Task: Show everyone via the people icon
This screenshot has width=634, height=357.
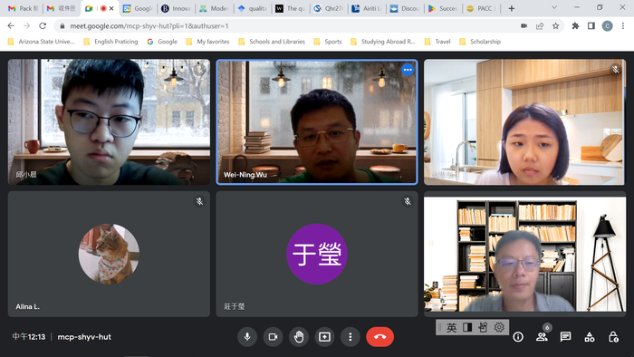Action: 542,337
